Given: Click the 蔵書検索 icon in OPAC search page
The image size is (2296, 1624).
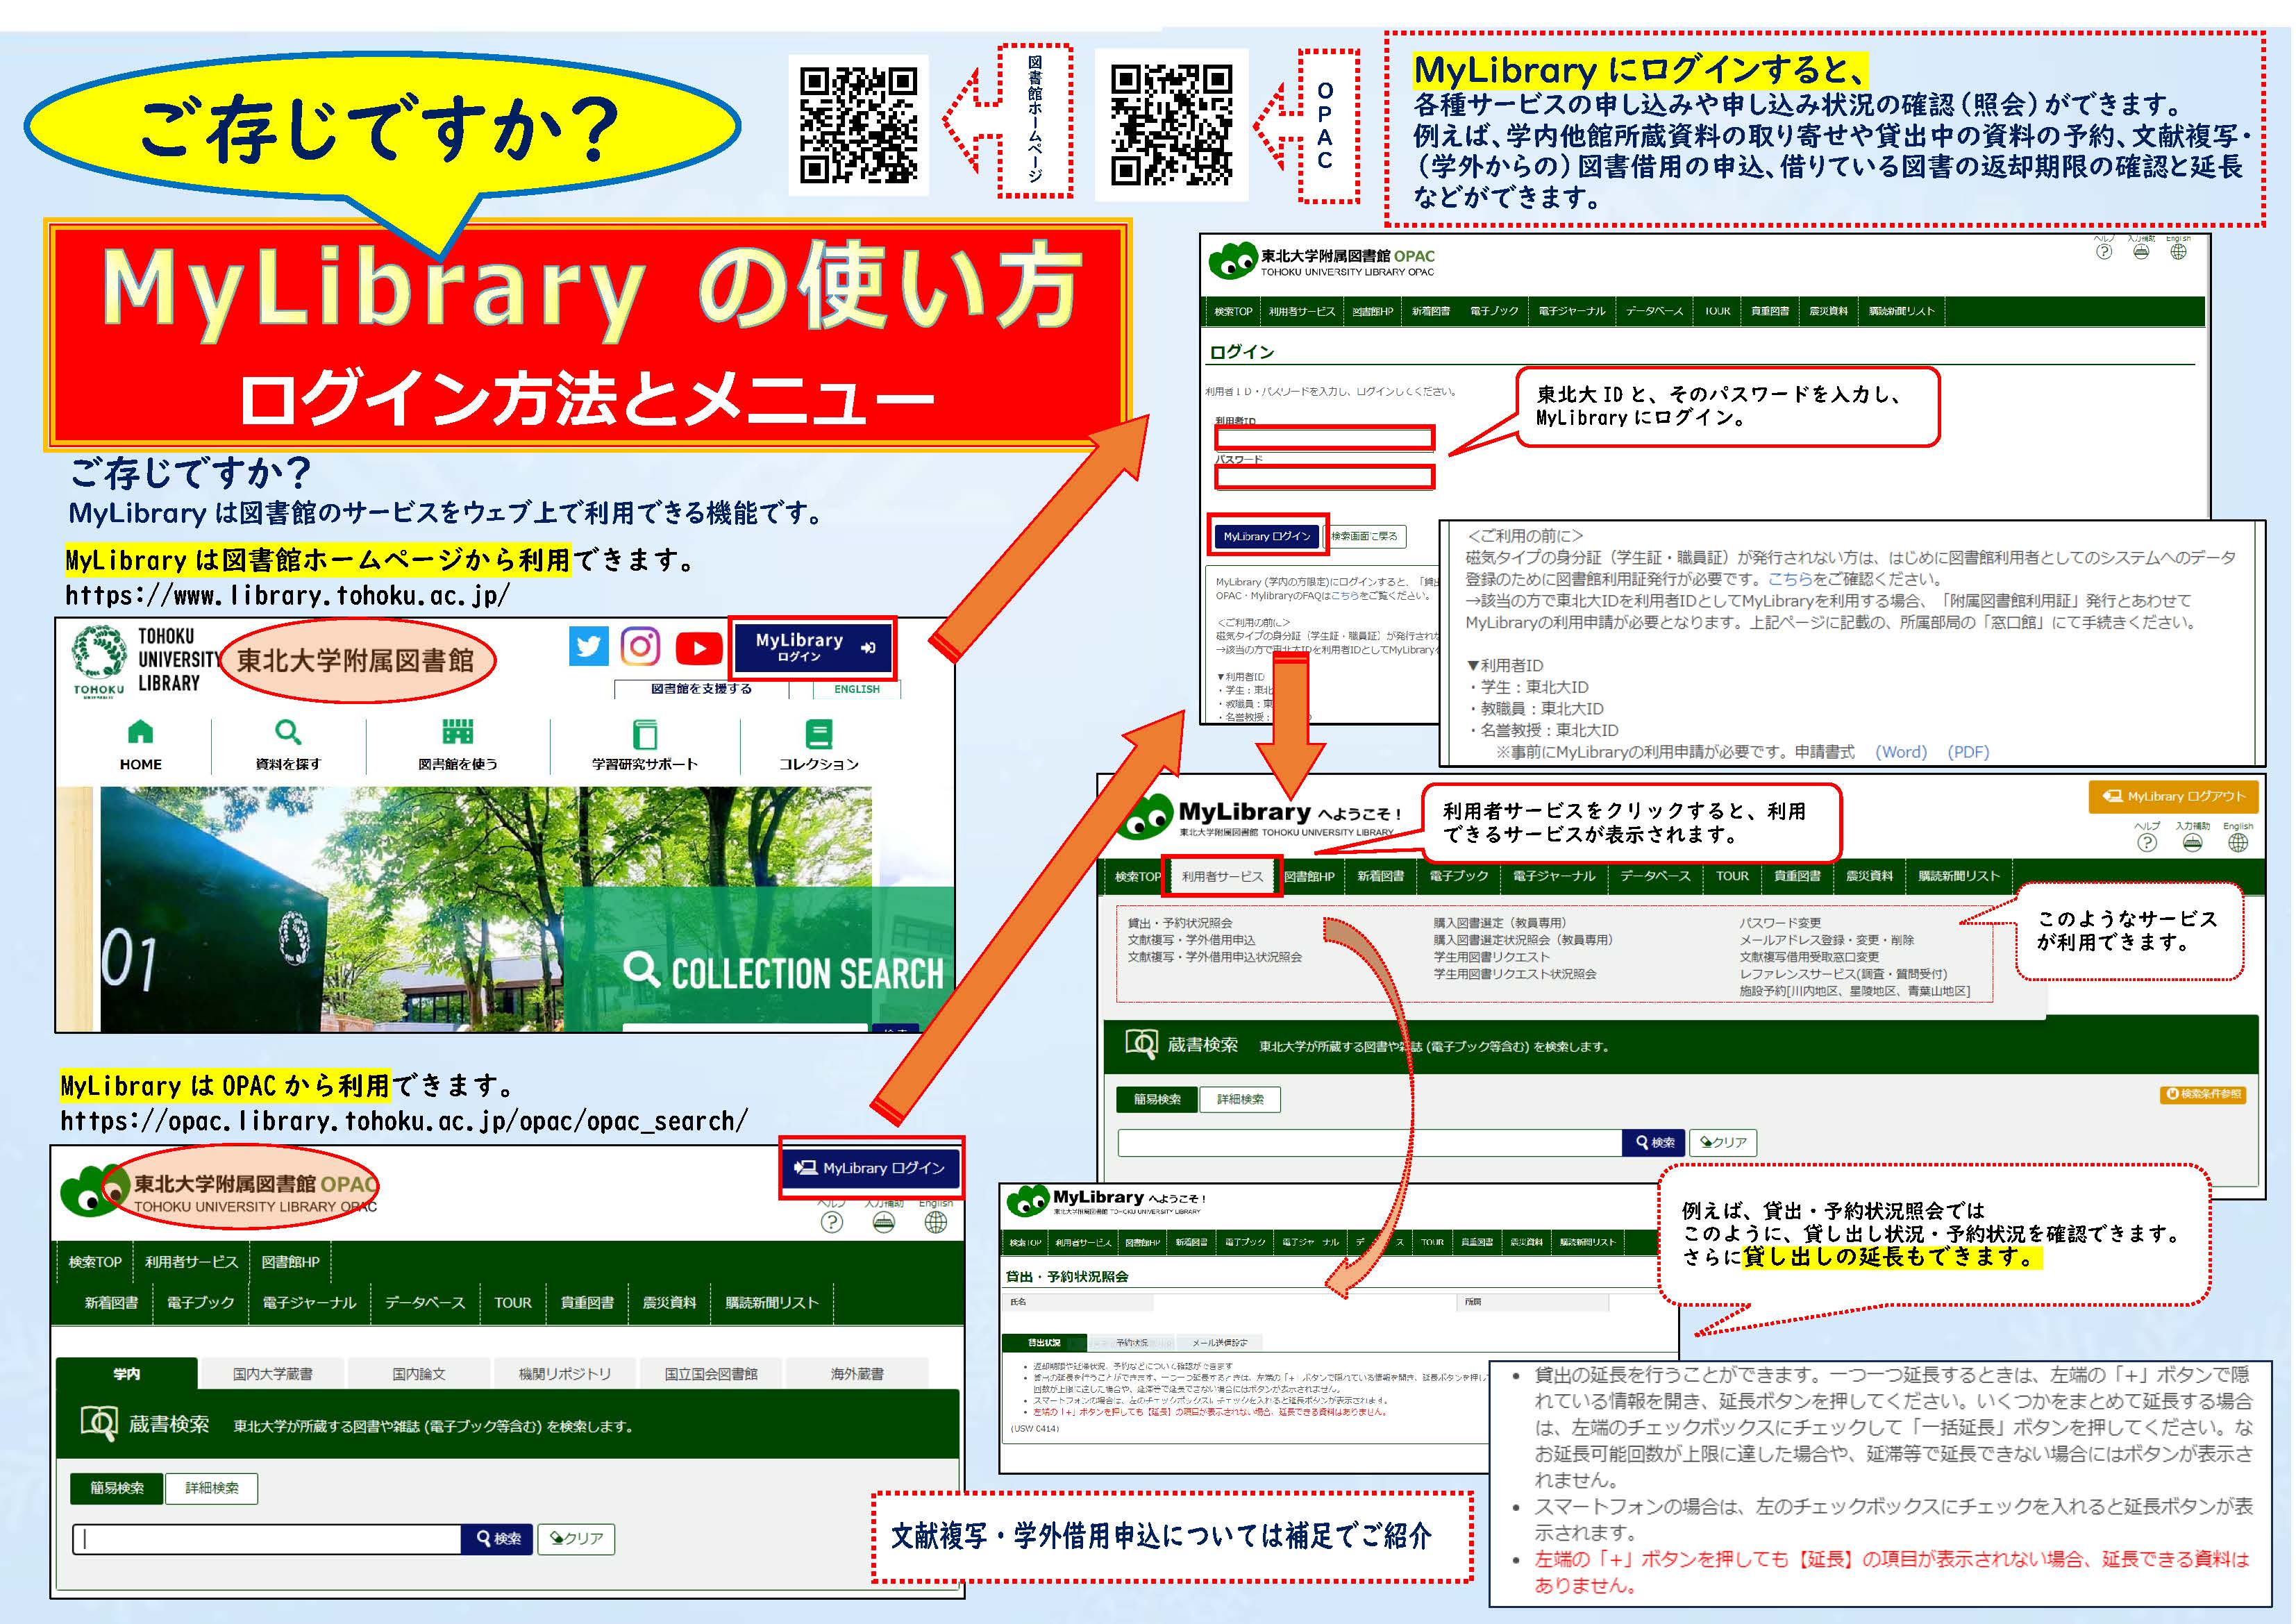Looking at the screenshot, I should [98, 1423].
